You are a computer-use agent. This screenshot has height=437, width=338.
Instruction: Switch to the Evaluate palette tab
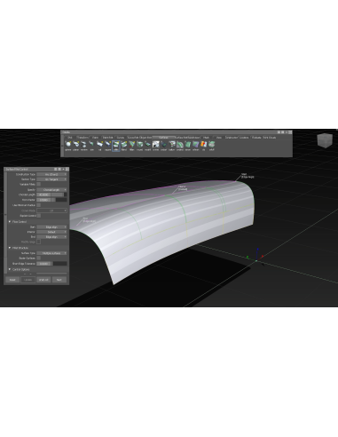click(x=256, y=138)
